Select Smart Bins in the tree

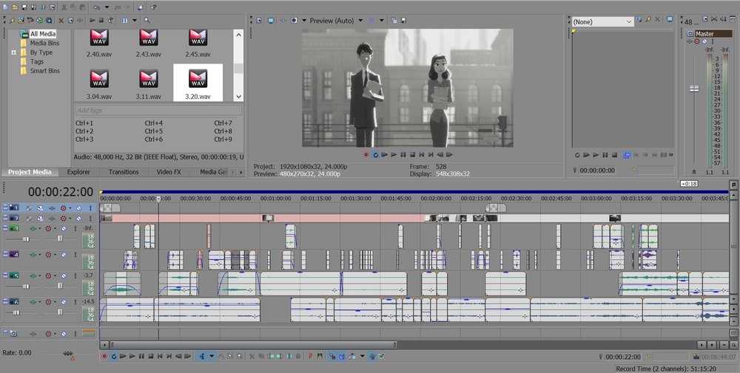[x=45, y=71]
